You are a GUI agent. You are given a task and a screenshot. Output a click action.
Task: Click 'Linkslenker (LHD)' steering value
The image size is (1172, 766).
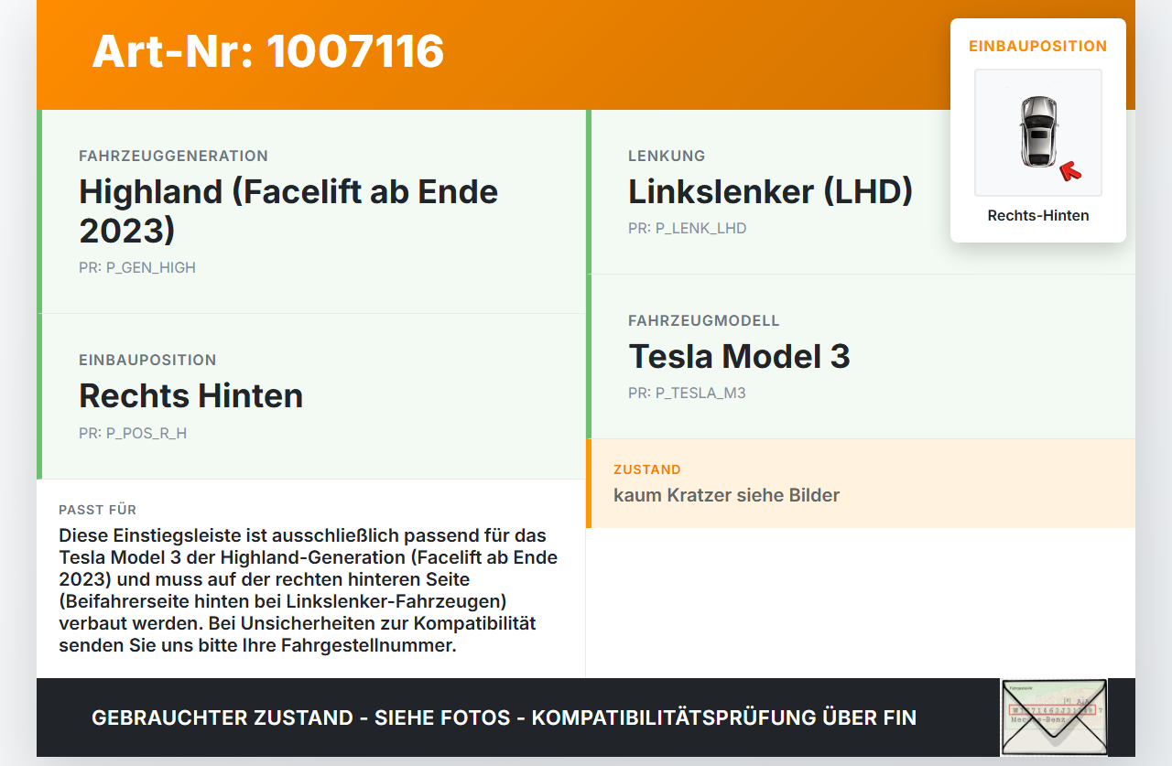tap(770, 191)
